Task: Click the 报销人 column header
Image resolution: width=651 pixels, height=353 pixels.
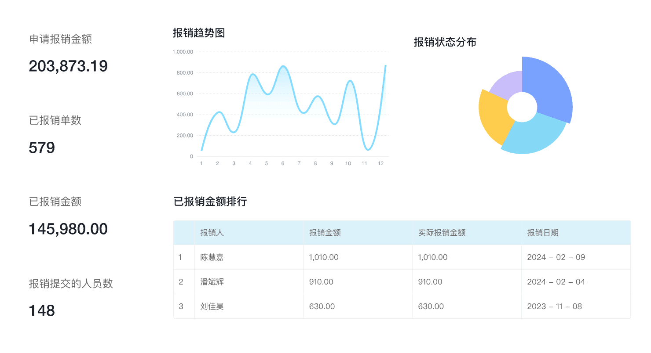Action: (x=212, y=233)
